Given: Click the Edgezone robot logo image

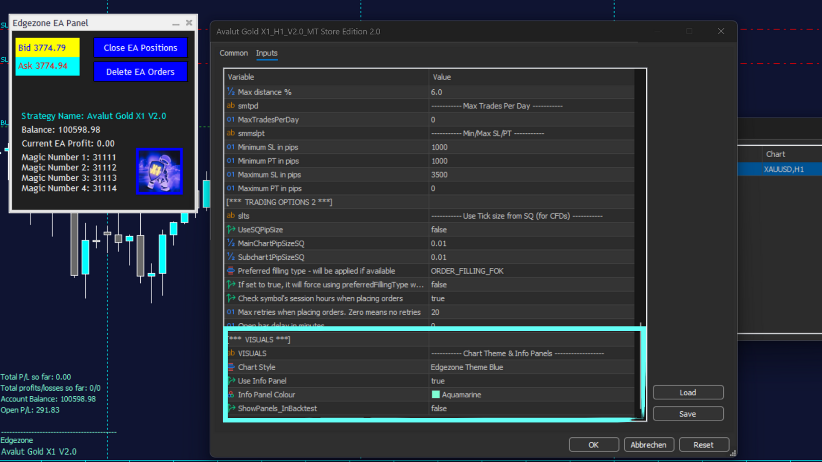Looking at the screenshot, I should (x=159, y=171).
